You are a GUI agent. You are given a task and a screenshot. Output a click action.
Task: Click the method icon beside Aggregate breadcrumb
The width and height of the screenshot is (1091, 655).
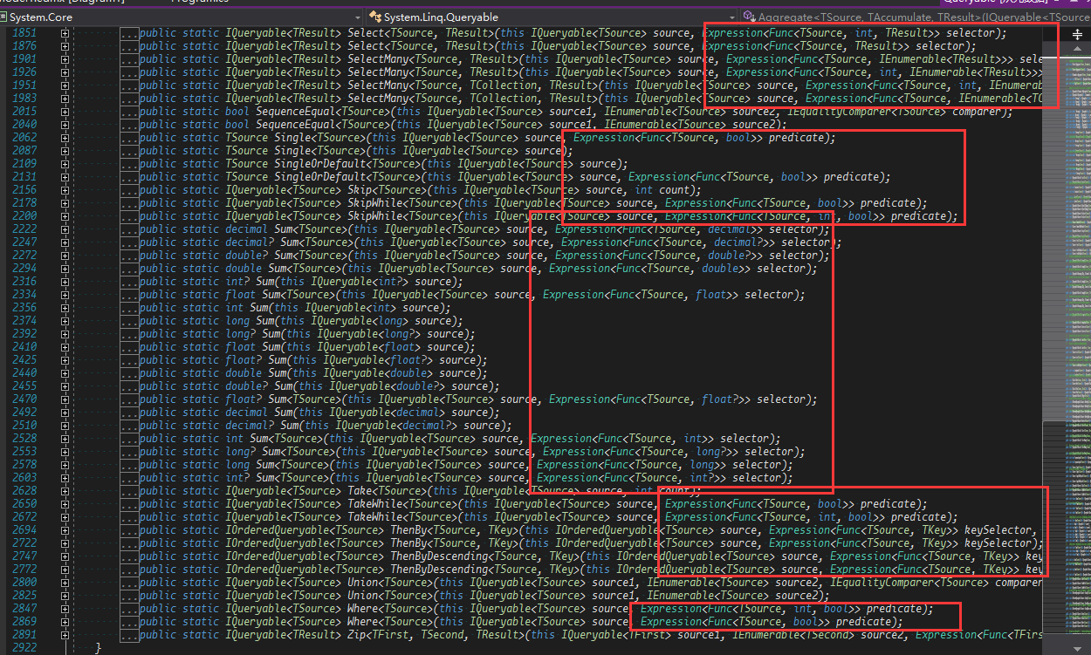(x=748, y=17)
